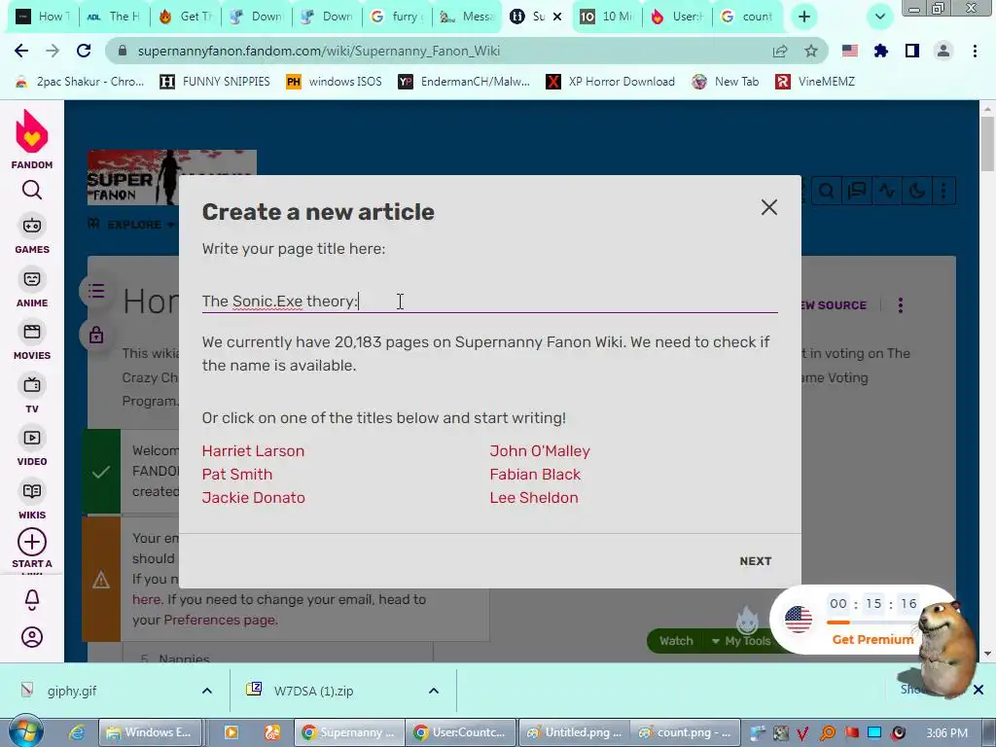Expand the My Tools menu
This screenshot has width=996, height=747.
[x=740, y=641]
